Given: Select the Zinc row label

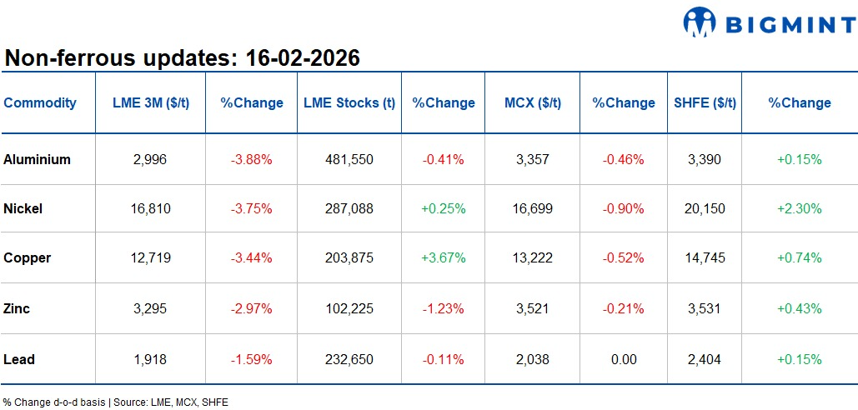Looking at the screenshot, I should tap(18, 308).
